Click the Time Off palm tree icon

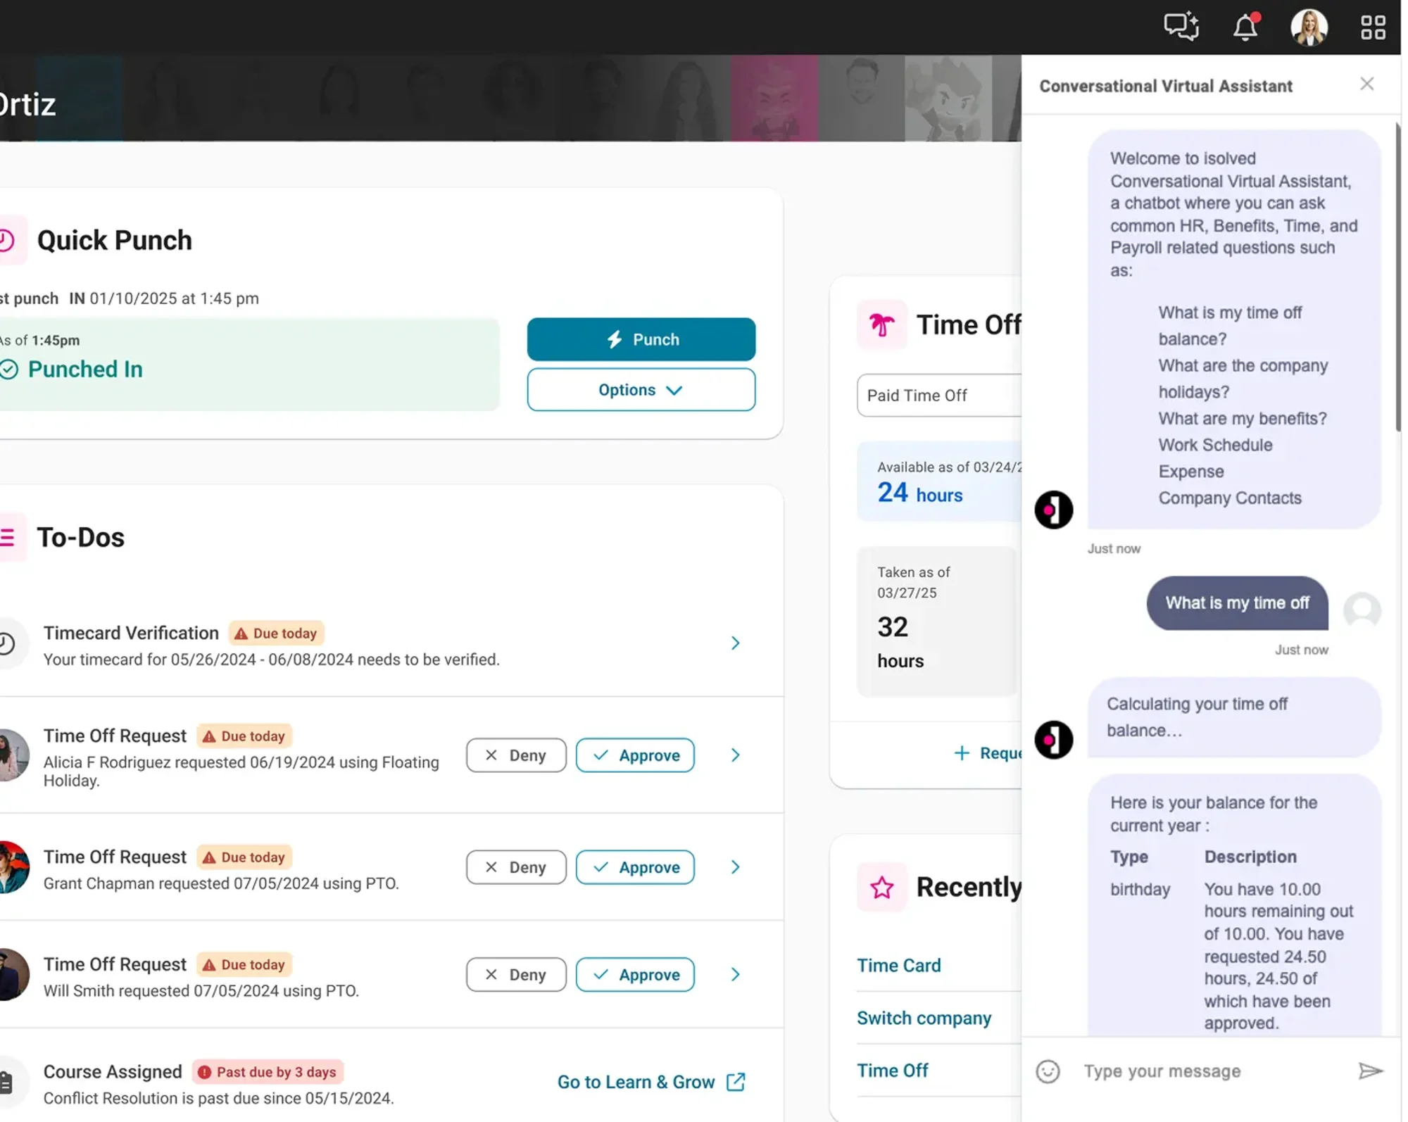click(x=881, y=324)
